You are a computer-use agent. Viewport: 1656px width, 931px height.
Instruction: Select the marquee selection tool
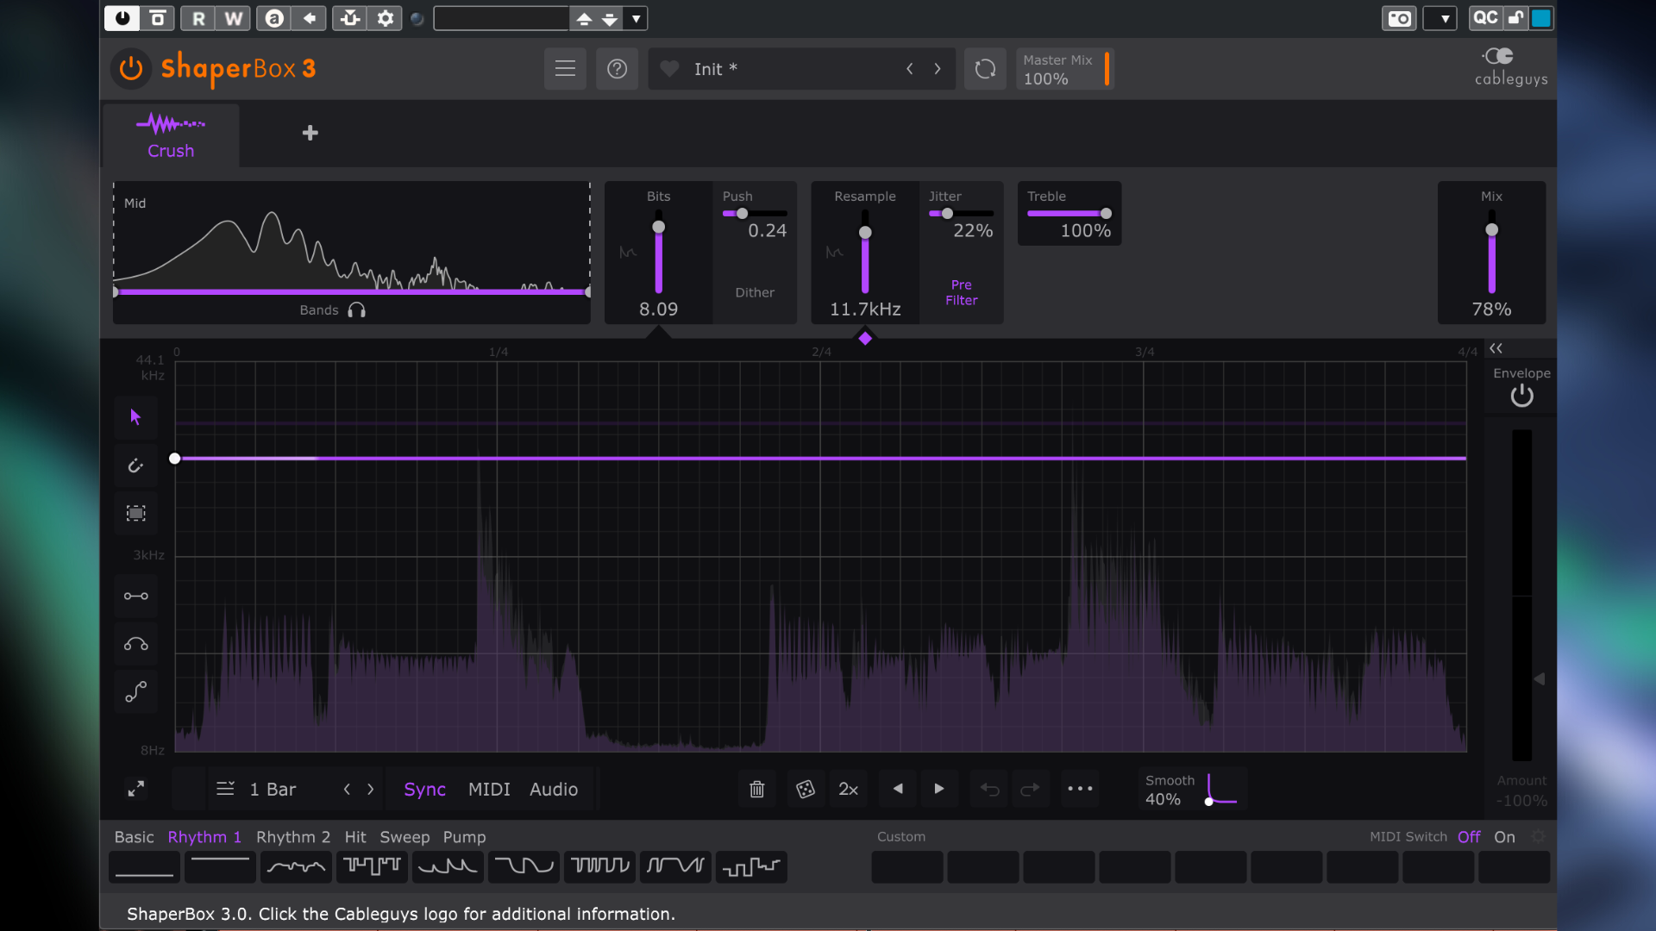tap(135, 514)
